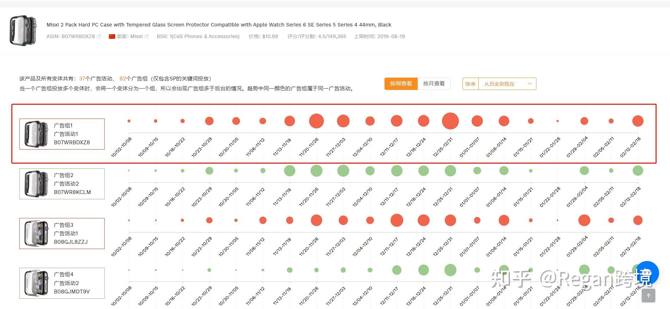670x309 pixels.
Task: Switch to 按月查看 monthly view
Action: tap(434, 84)
